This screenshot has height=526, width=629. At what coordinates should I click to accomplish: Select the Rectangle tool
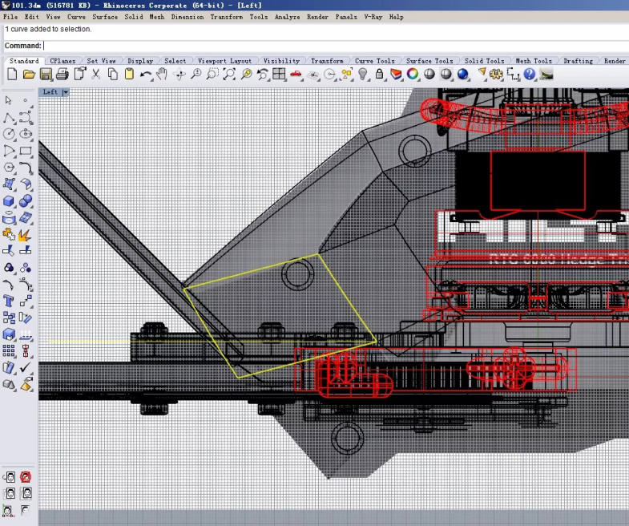(x=26, y=151)
